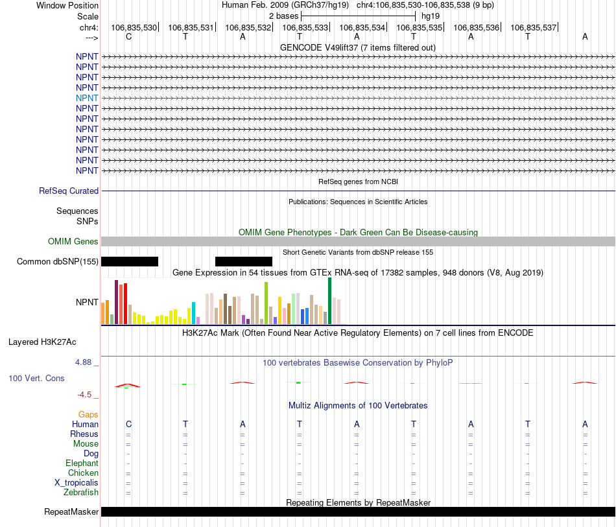Open the 100 Vert. Cons track label
Image resolution: width=616 pixels, height=527 pixels.
point(36,378)
